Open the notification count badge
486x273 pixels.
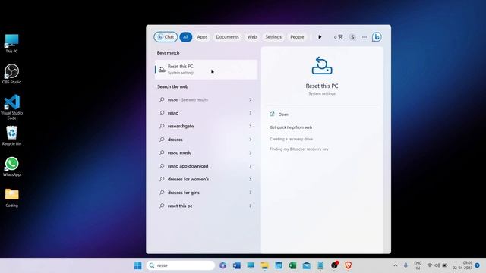477,265
